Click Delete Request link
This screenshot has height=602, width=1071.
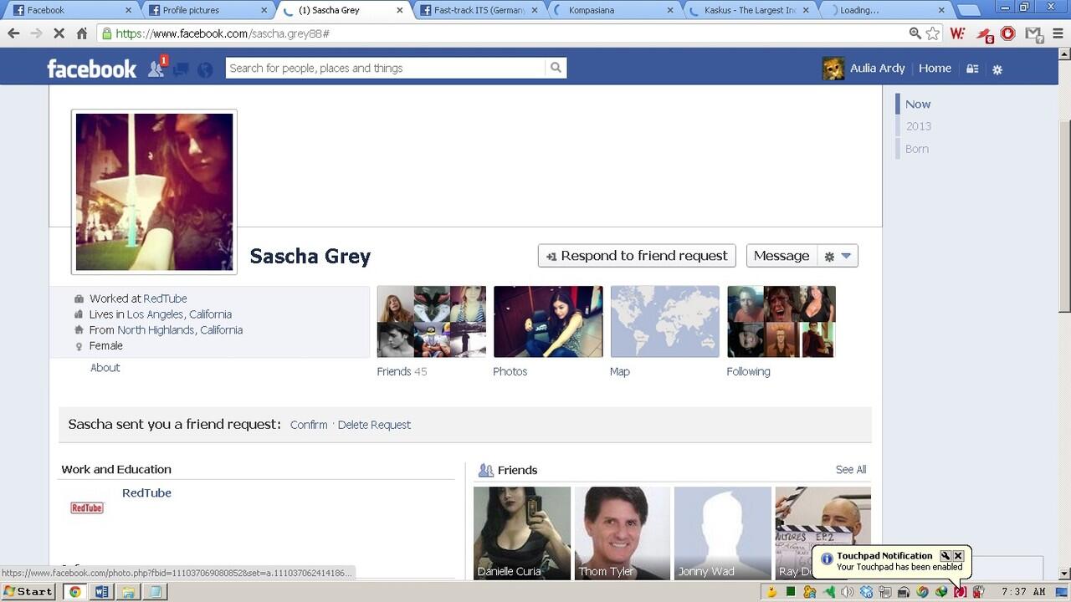pyautogui.click(x=374, y=425)
